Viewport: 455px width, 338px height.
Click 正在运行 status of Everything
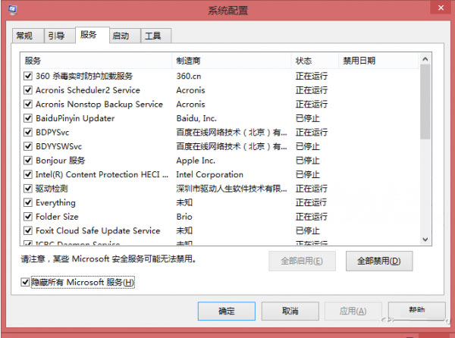tap(311, 202)
